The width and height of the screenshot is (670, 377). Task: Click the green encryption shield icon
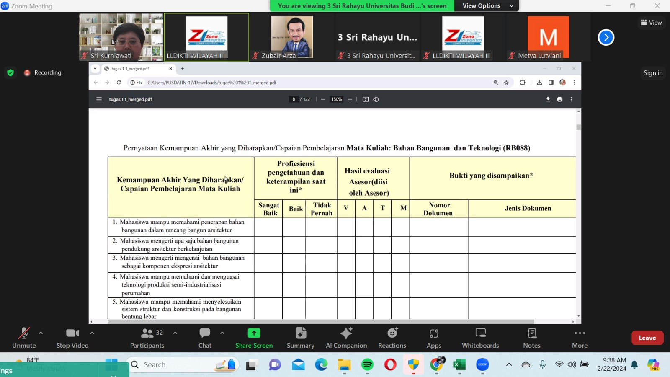[10, 72]
